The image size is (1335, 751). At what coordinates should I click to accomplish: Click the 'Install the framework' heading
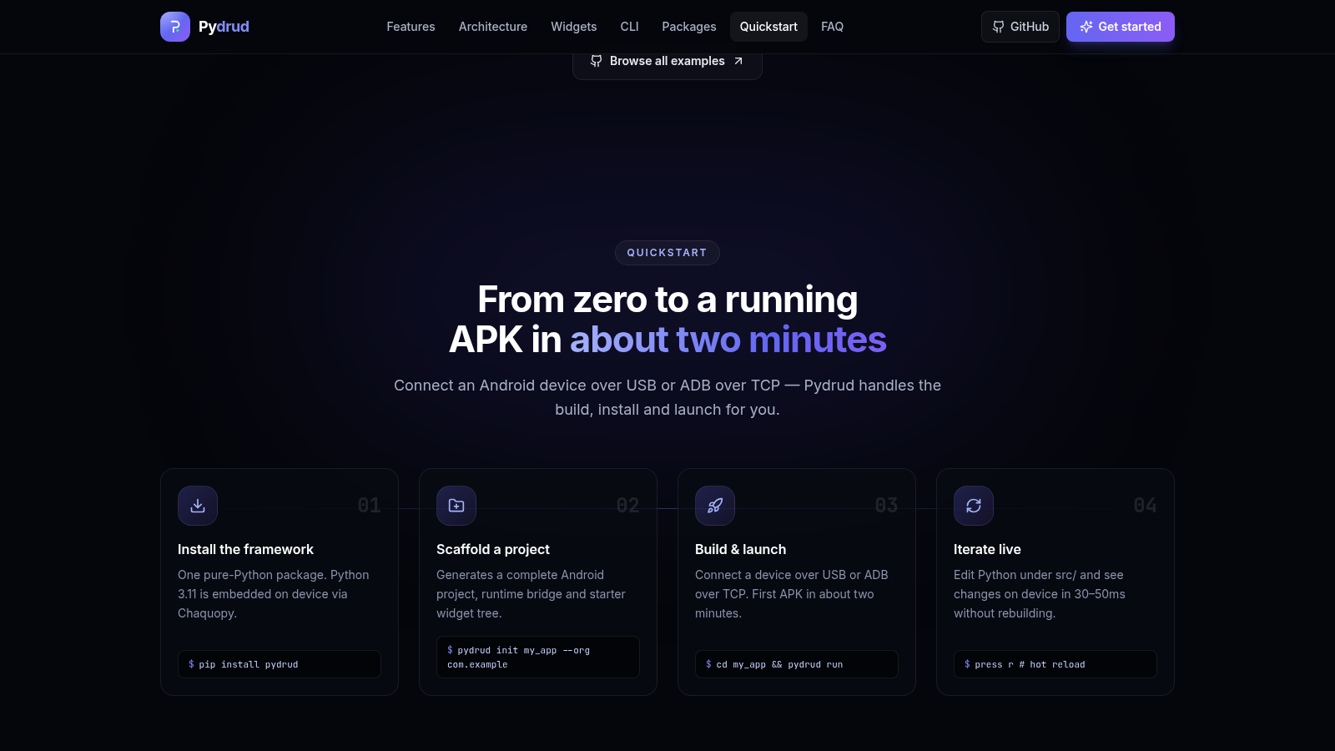click(x=245, y=549)
